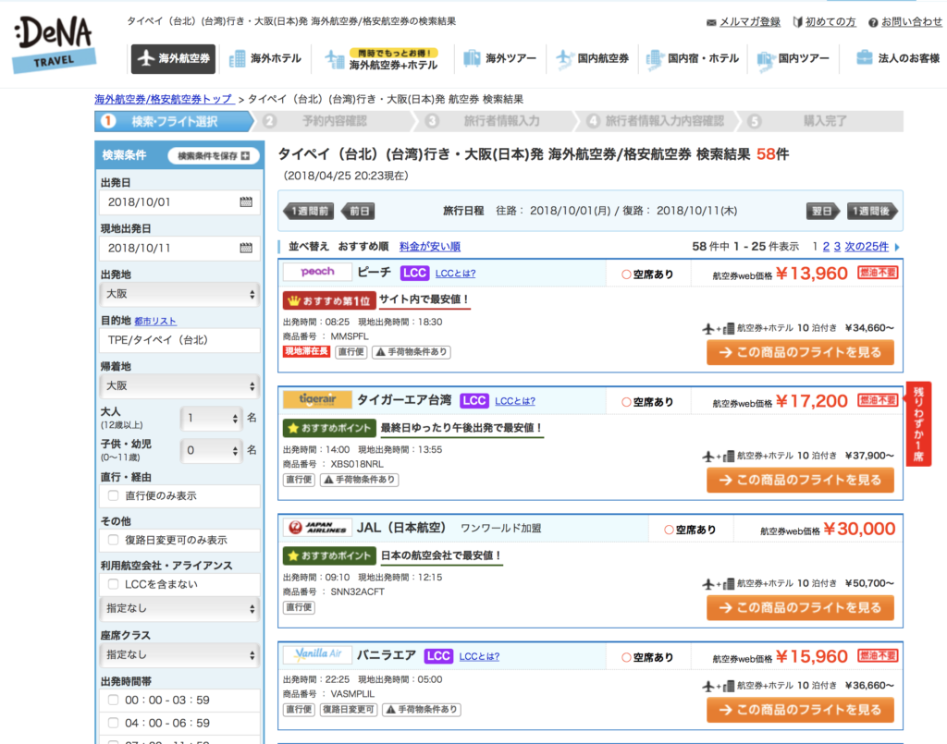Click 復路日変更可 tag in Vanilla Air listing
Viewport: 947px width, 744px height.
tap(349, 710)
